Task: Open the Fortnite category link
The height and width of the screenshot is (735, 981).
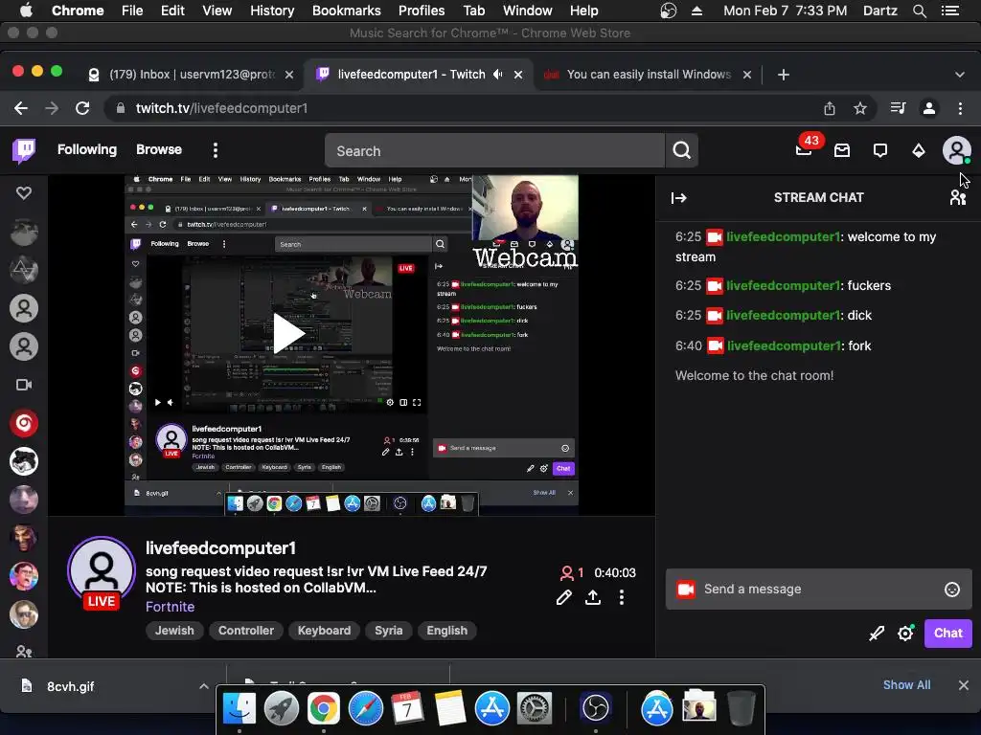Action: [x=171, y=607]
